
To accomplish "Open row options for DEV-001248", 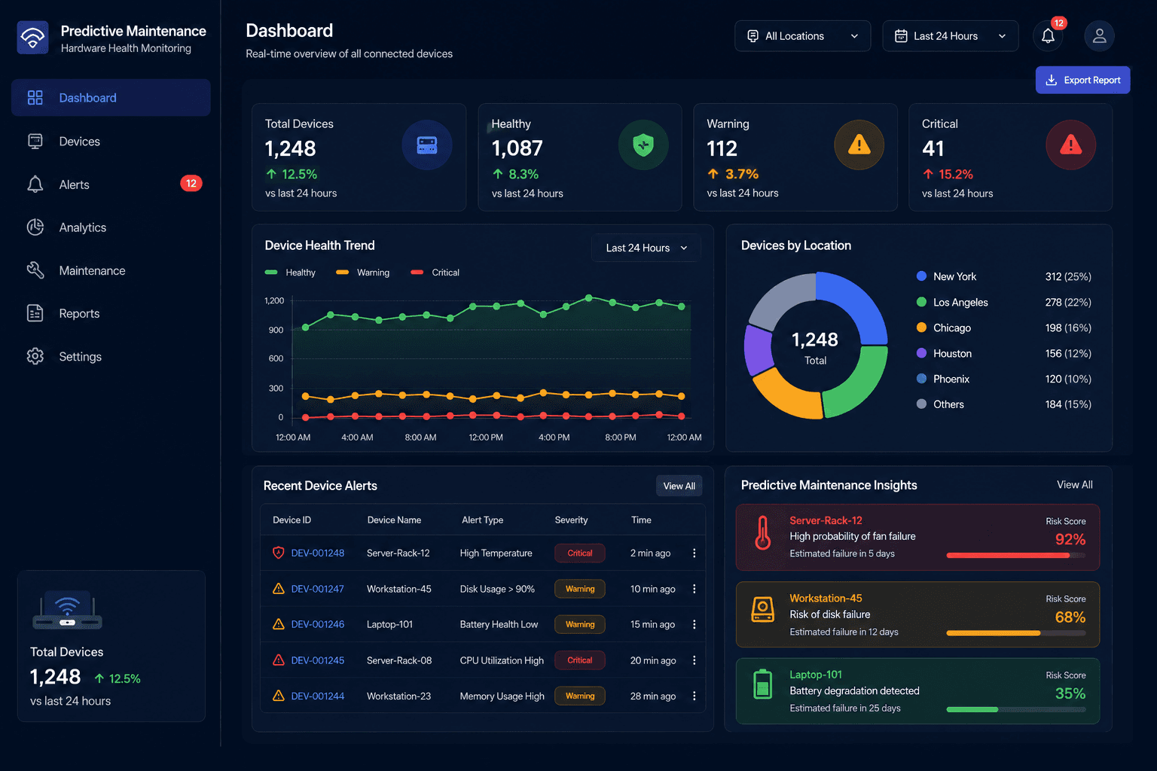I will pos(694,553).
